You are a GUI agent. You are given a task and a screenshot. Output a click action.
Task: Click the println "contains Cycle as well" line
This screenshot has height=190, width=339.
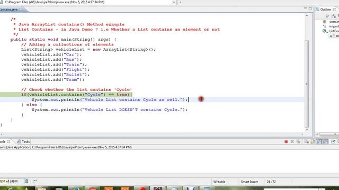(110, 100)
